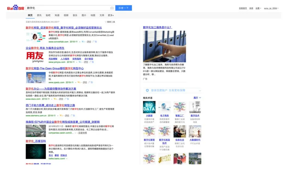Select the 音乐 tab
The image size is (294, 176).
coord(75,16)
